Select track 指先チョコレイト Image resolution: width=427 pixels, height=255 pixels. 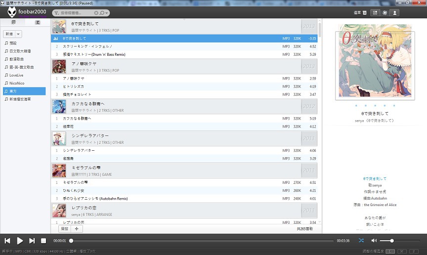point(184,94)
